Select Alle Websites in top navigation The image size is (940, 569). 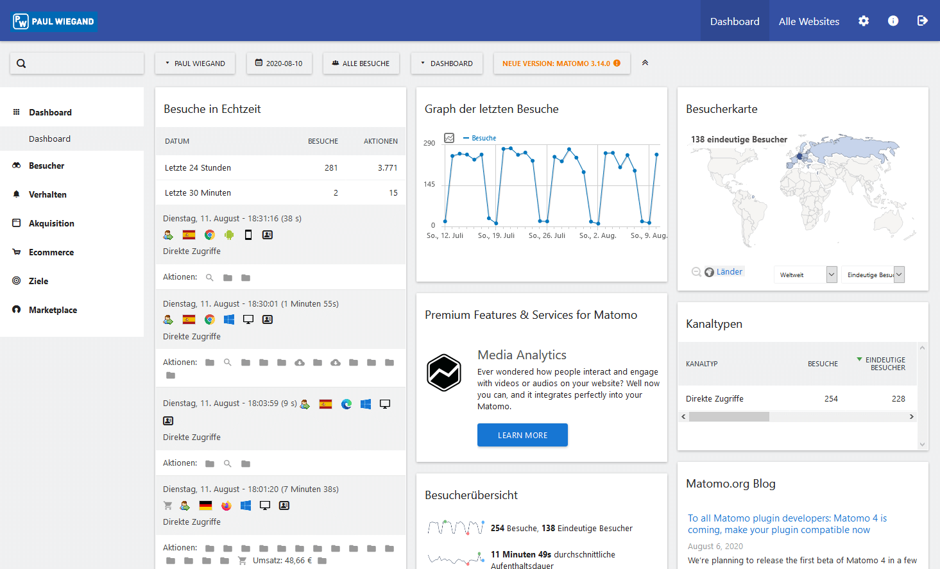pyautogui.click(x=809, y=21)
